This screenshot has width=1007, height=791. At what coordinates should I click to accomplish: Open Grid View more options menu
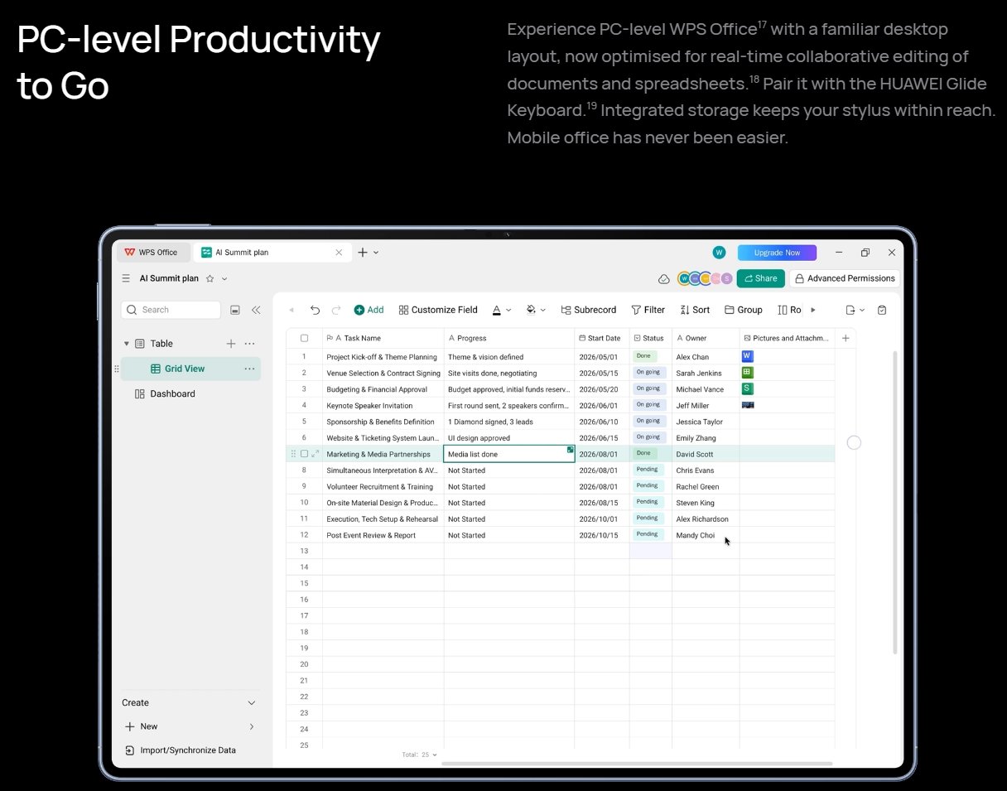[x=249, y=369]
